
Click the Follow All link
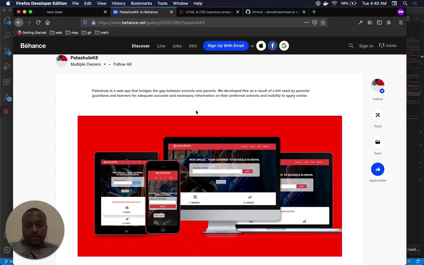122,64
